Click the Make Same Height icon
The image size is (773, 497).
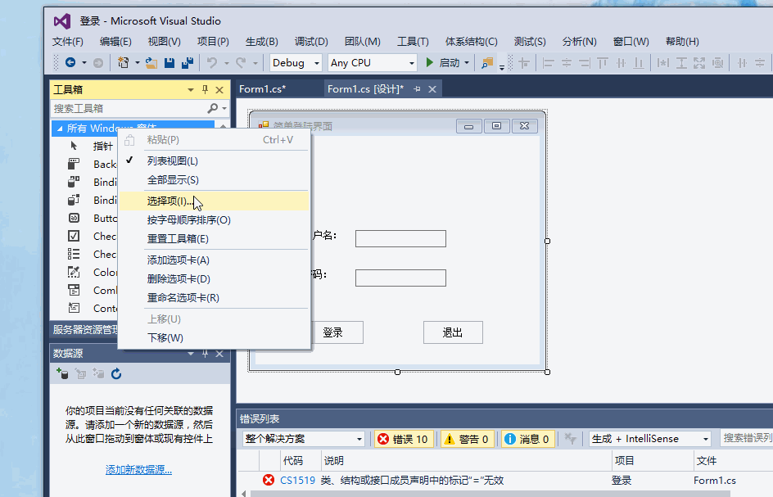[x=681, y=62]
